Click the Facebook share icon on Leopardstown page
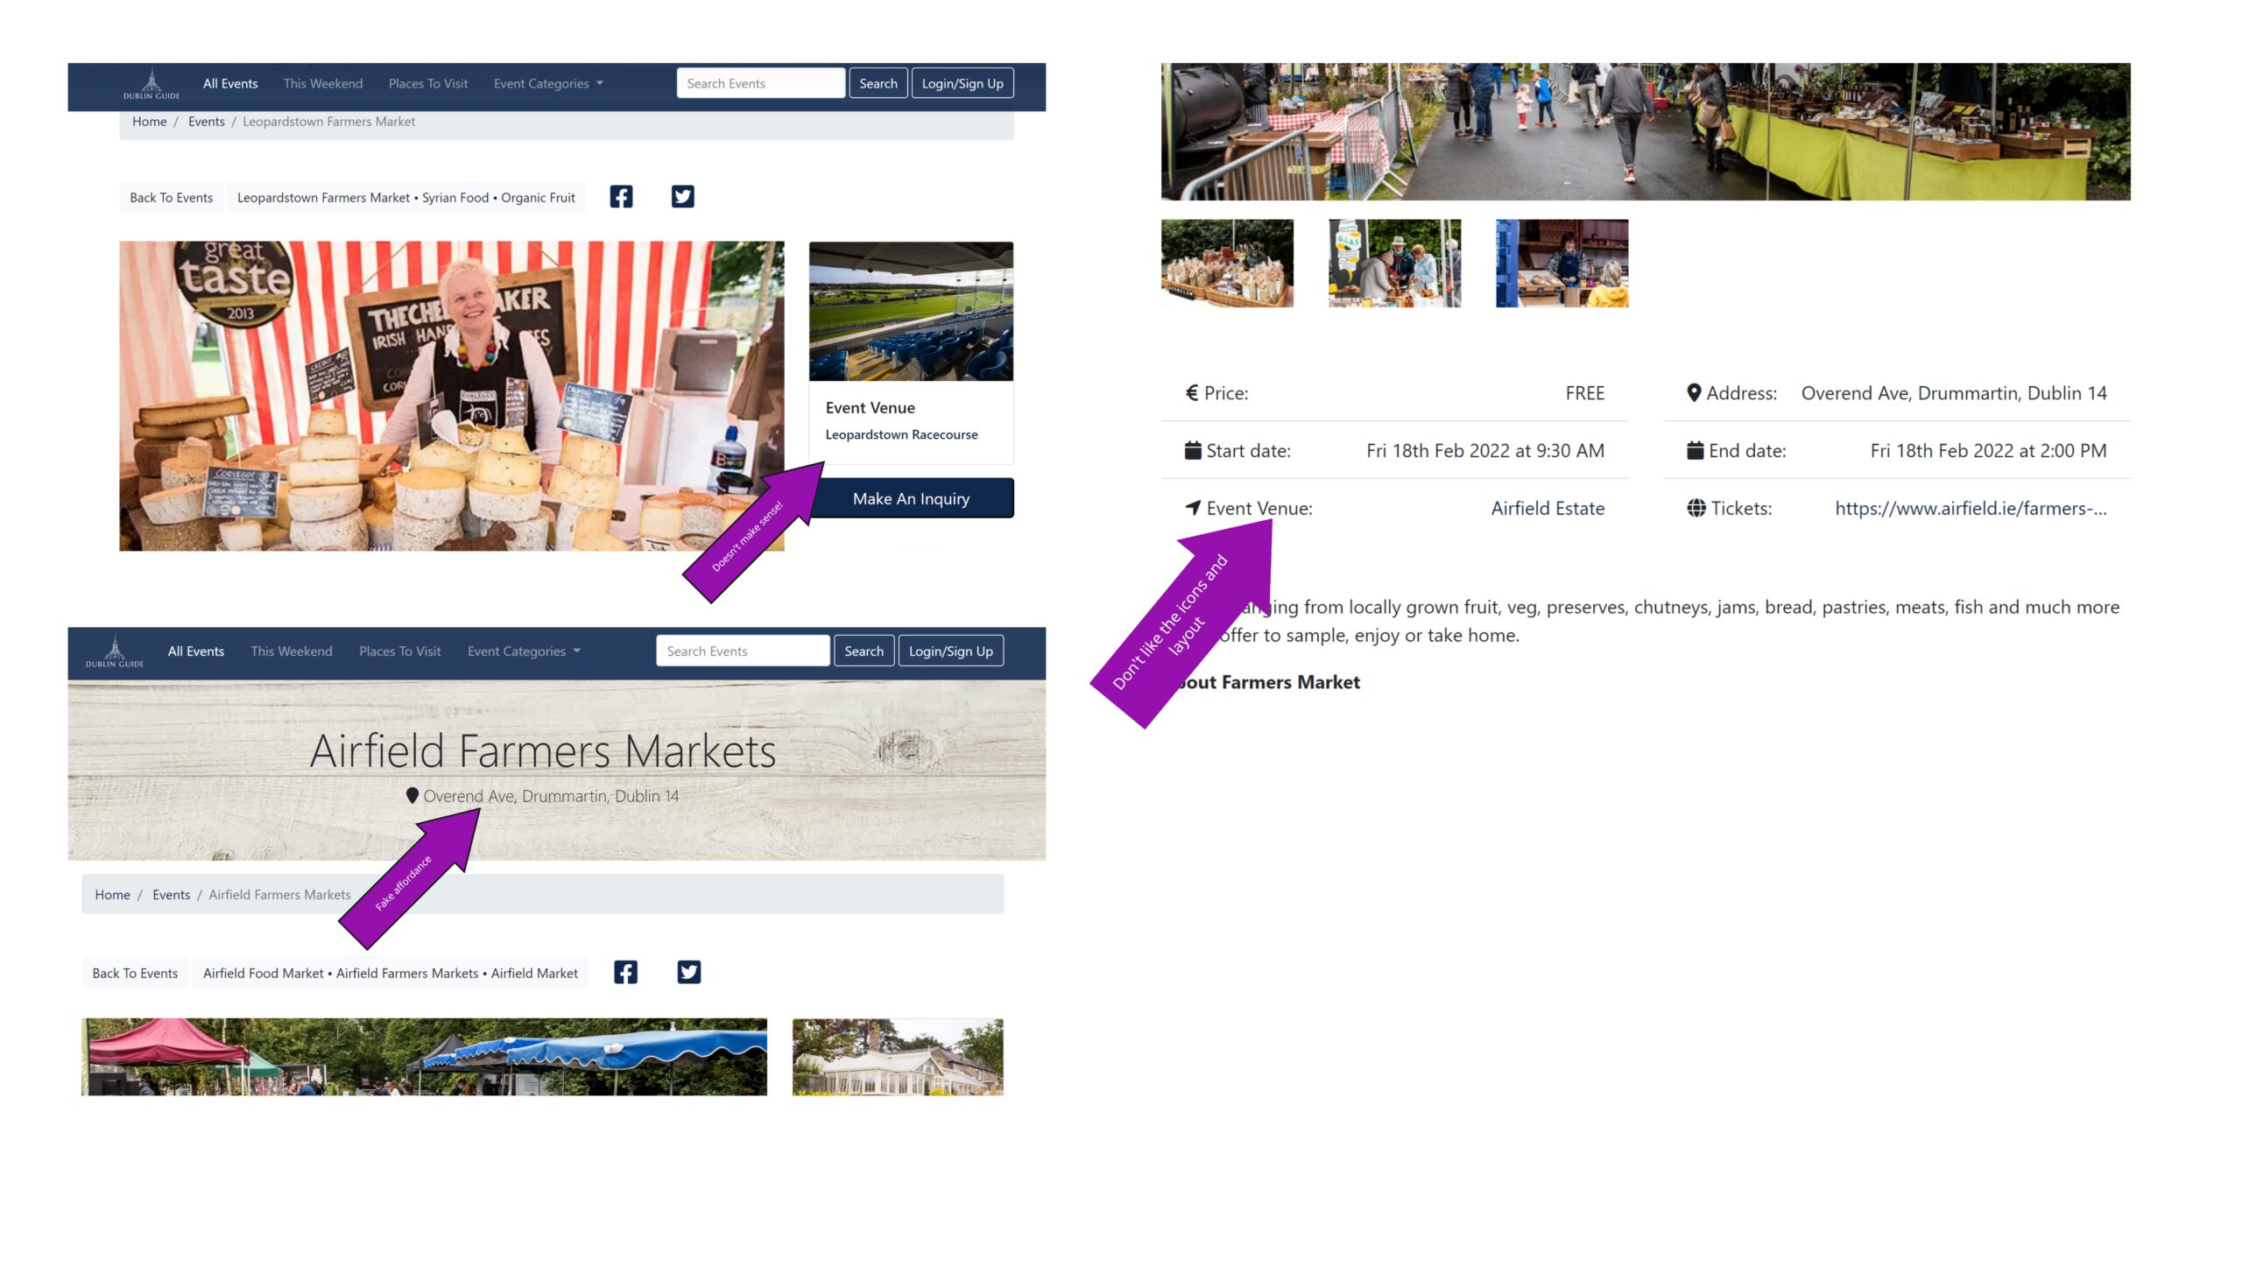 [621, 195]
